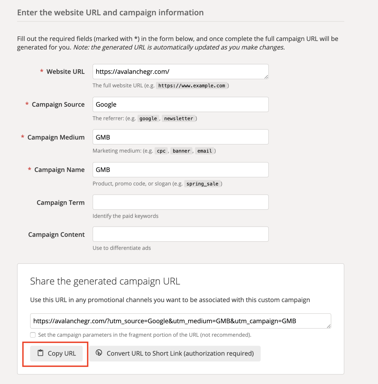This screenshot has width=378, height=384.
Task: Click the cpc example chip
Action: click(161, 151)
